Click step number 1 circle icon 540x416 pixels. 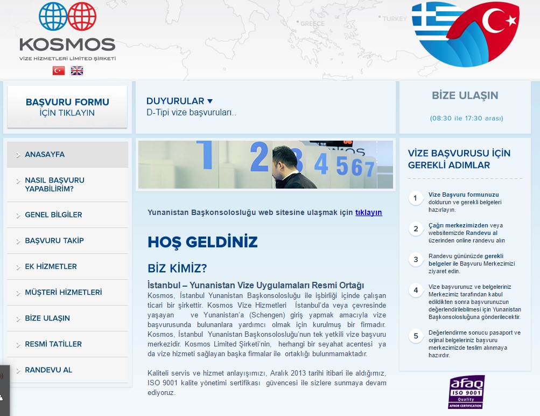[416, 198]
